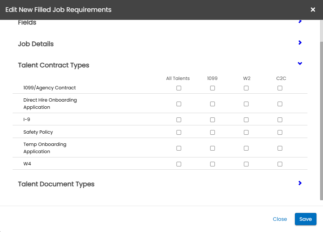Click the dialog vertical scrollbar
The height and width of the screenshot is (232, 323).
click(321, 108)
